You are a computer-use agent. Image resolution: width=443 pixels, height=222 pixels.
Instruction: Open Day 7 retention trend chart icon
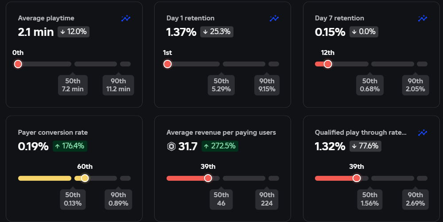tap(423, 19)
